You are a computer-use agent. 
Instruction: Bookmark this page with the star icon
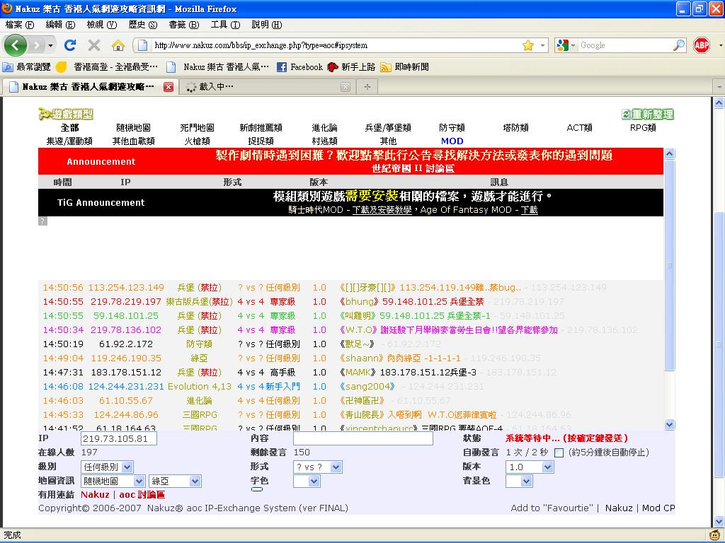(x=527, y=45)
